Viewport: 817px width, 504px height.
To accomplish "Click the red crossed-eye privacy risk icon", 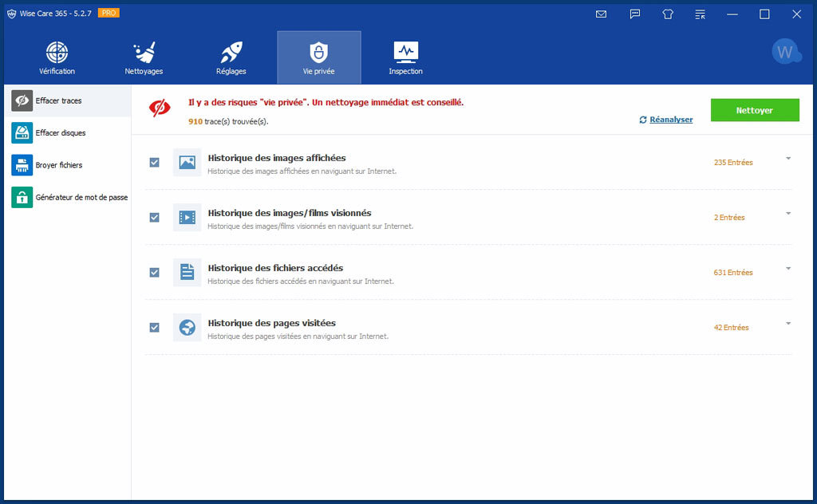I will [160, 108].
